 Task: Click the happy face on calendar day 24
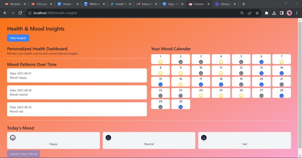(201, 96)
